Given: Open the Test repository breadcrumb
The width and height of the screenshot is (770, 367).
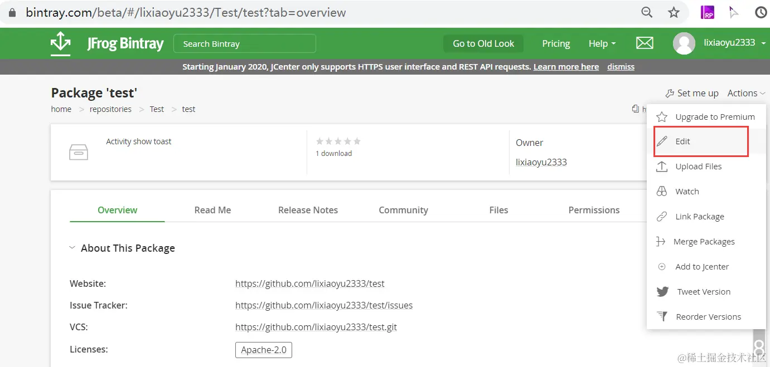Looking at the screenshot, I should tap(157, 109).
